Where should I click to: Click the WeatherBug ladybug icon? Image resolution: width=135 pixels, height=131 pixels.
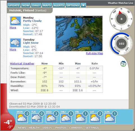(x=123, y=64)
